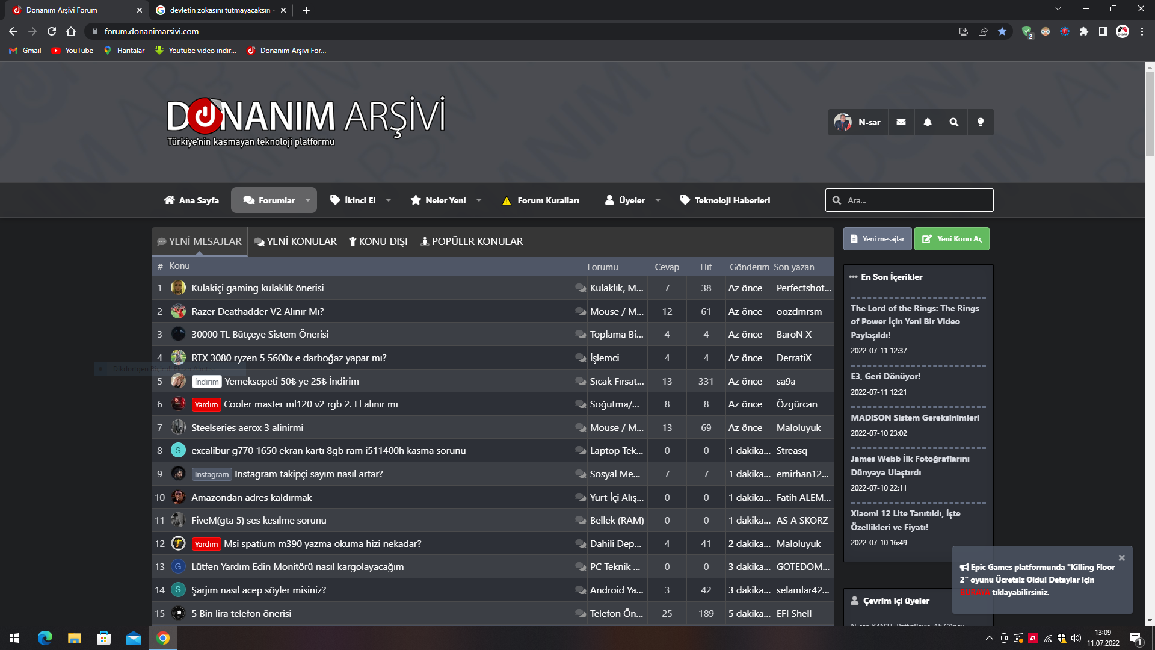Open the Chrome tab search chevron

[1058, 9]
